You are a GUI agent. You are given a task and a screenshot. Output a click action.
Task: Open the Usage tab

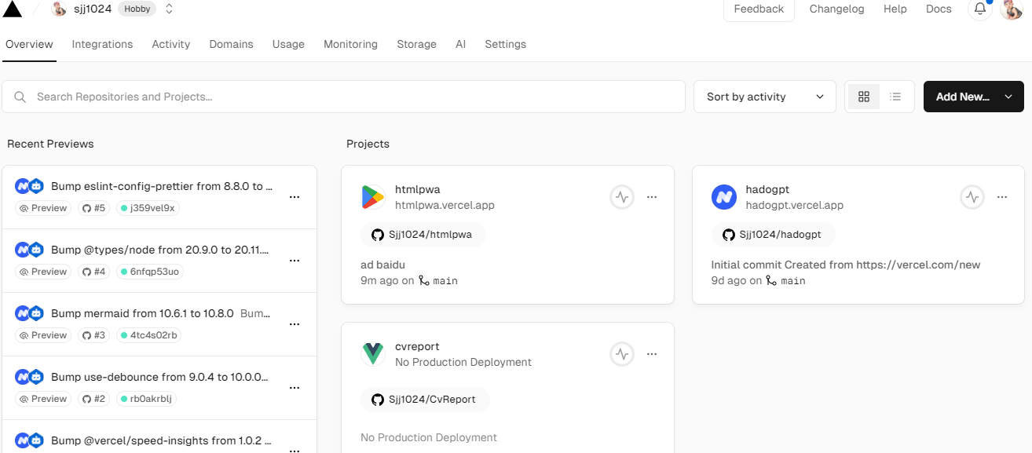tap(288, 44)
